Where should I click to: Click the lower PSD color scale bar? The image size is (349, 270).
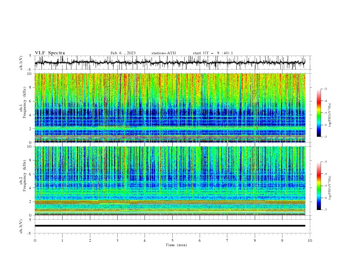(x=319, y=186)
